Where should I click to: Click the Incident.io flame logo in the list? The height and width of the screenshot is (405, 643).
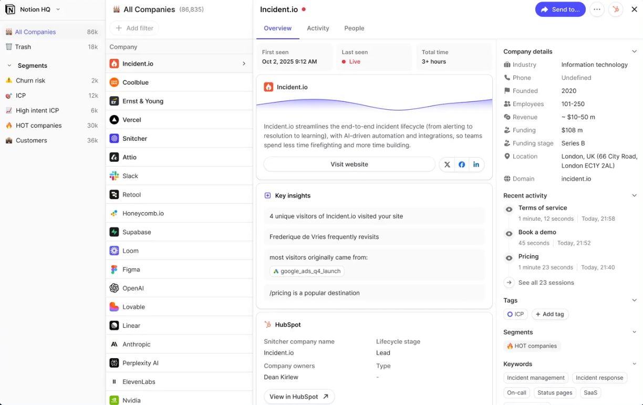[x=114, y=64]
